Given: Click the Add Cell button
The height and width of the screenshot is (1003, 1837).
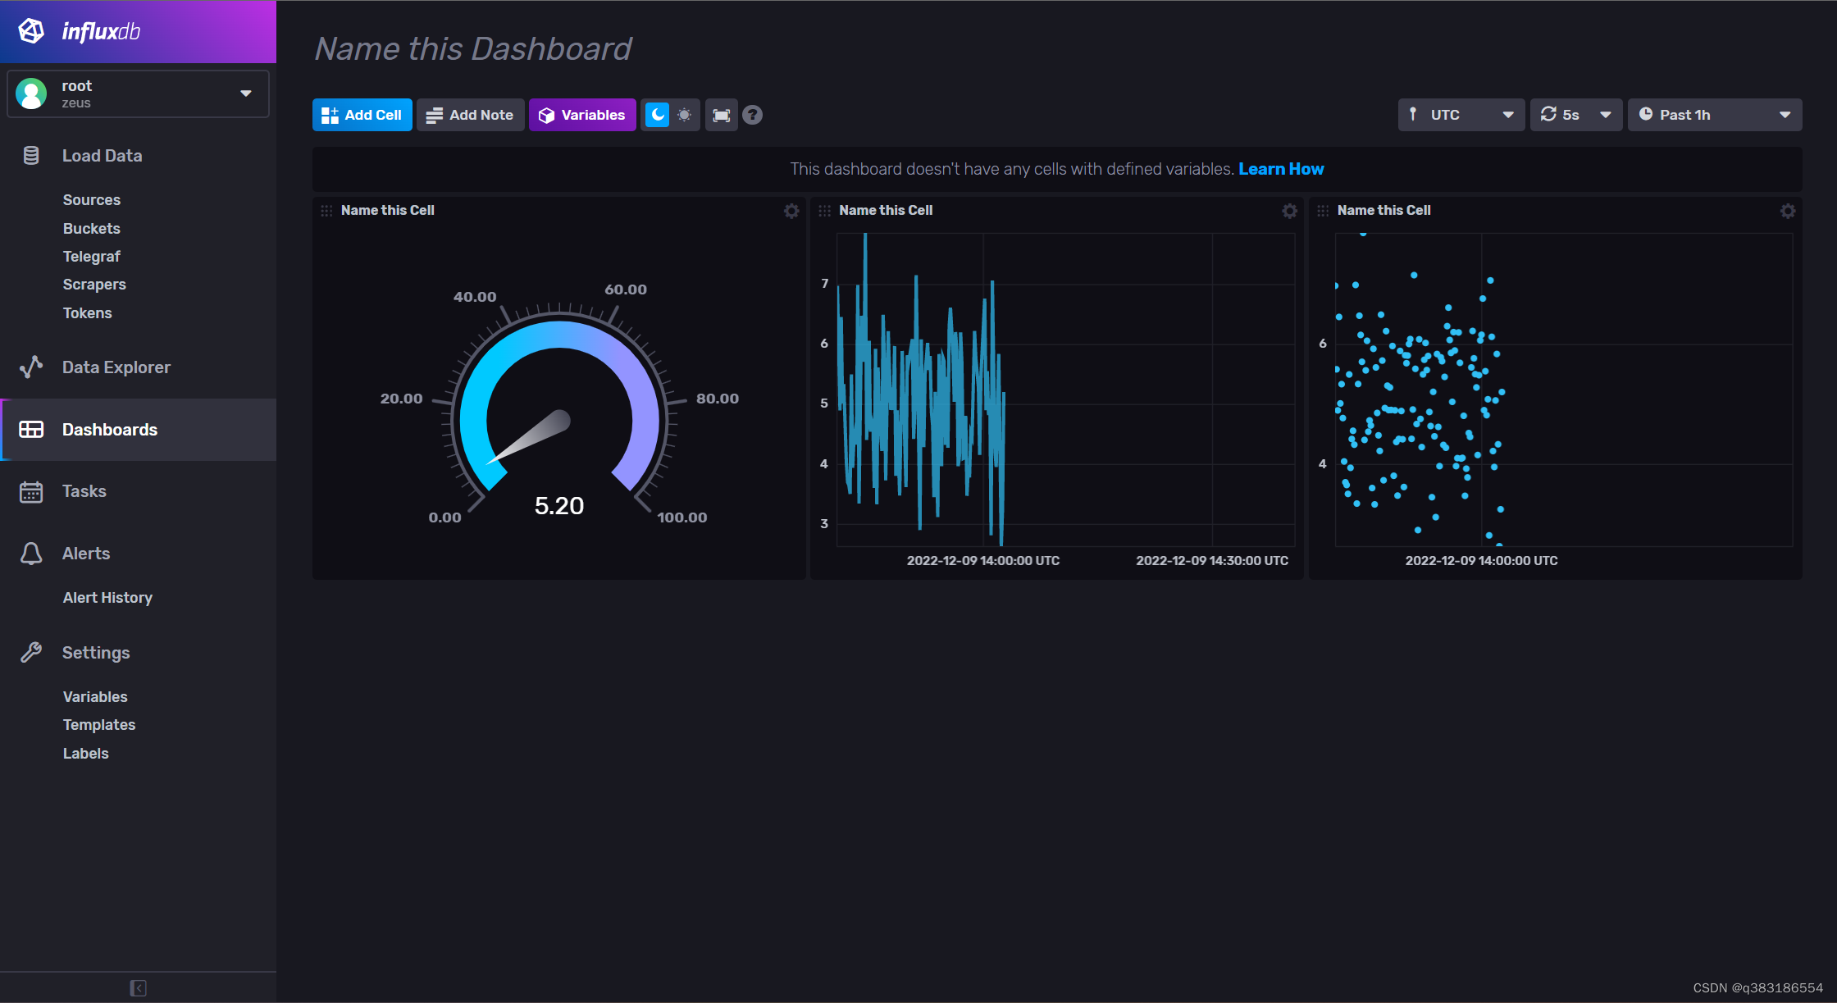Looking at the screenshot, I should click(x=362, y=116).
